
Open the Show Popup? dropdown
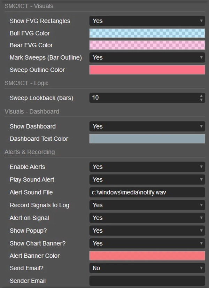pyautogui.click(x=146, y=231)
